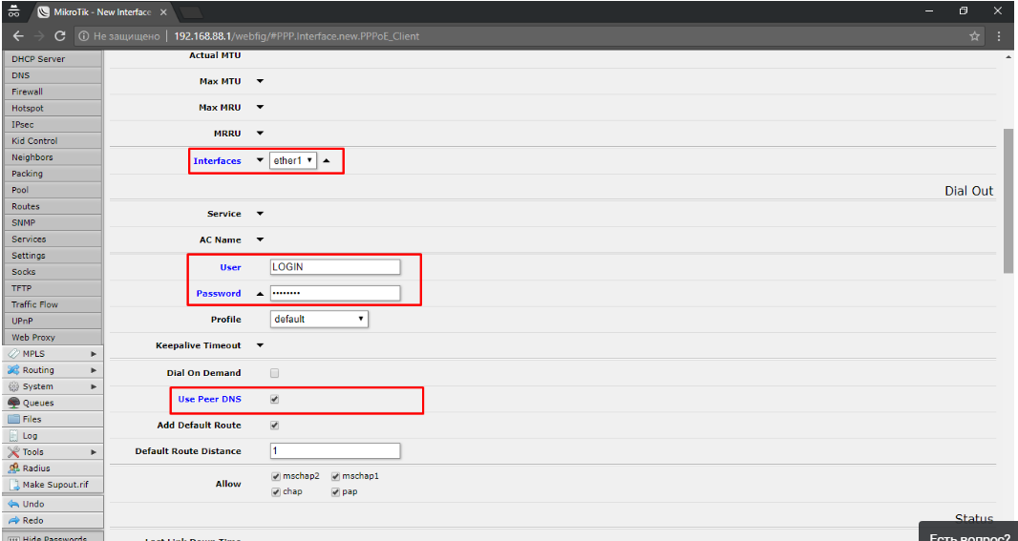Click the Password input field

(x=335, y=293)
